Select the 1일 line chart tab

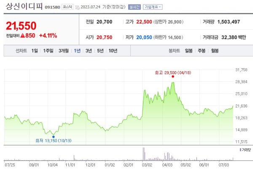click(x=35, y=51)
